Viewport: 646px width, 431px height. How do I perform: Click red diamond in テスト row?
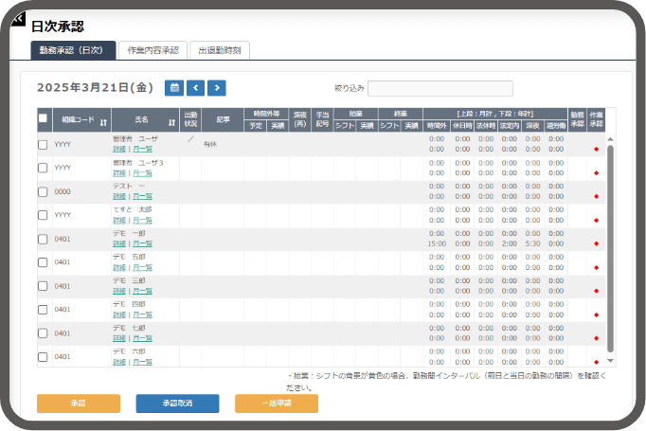pyautogui.click(x=596, y=196)
